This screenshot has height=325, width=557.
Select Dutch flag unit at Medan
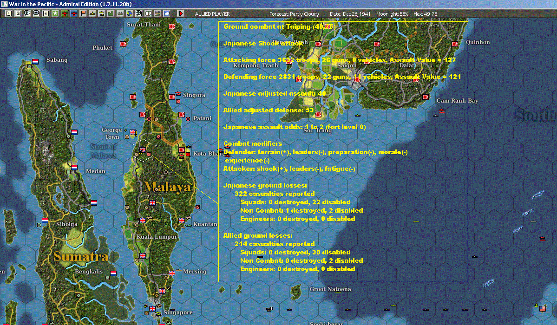tap(74, 167)
